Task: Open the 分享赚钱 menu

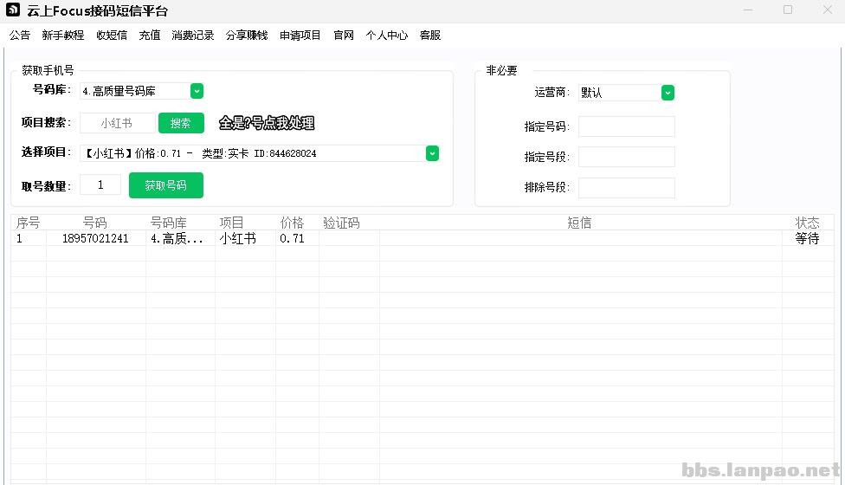Action: click(x=247, y=35)
